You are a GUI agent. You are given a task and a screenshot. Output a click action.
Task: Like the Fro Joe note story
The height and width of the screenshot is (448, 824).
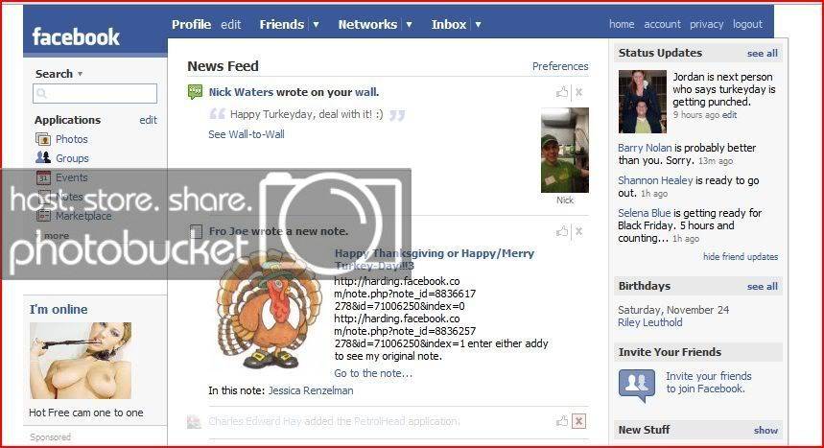(x=562, y=231)
